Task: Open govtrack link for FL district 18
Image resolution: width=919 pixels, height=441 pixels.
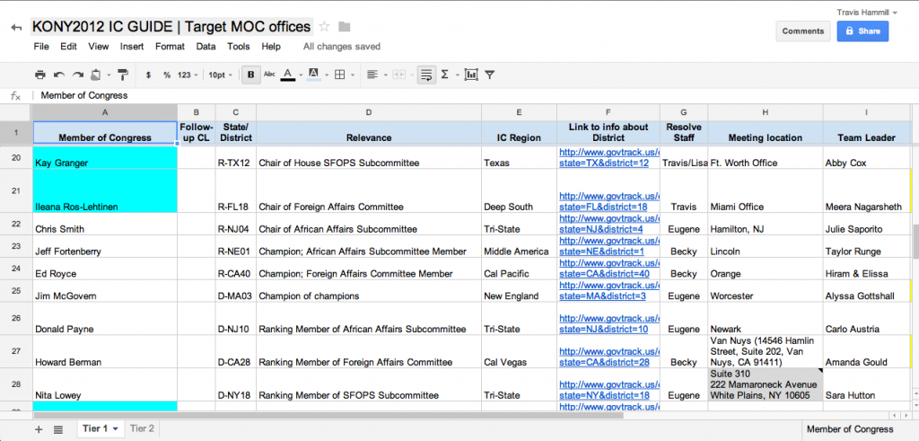Action: (609, 201)
